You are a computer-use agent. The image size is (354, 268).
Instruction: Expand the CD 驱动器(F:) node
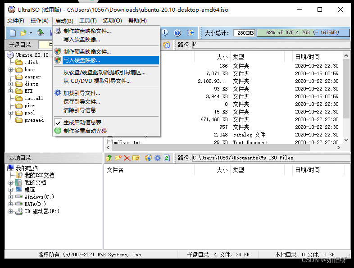coord(11,212)
